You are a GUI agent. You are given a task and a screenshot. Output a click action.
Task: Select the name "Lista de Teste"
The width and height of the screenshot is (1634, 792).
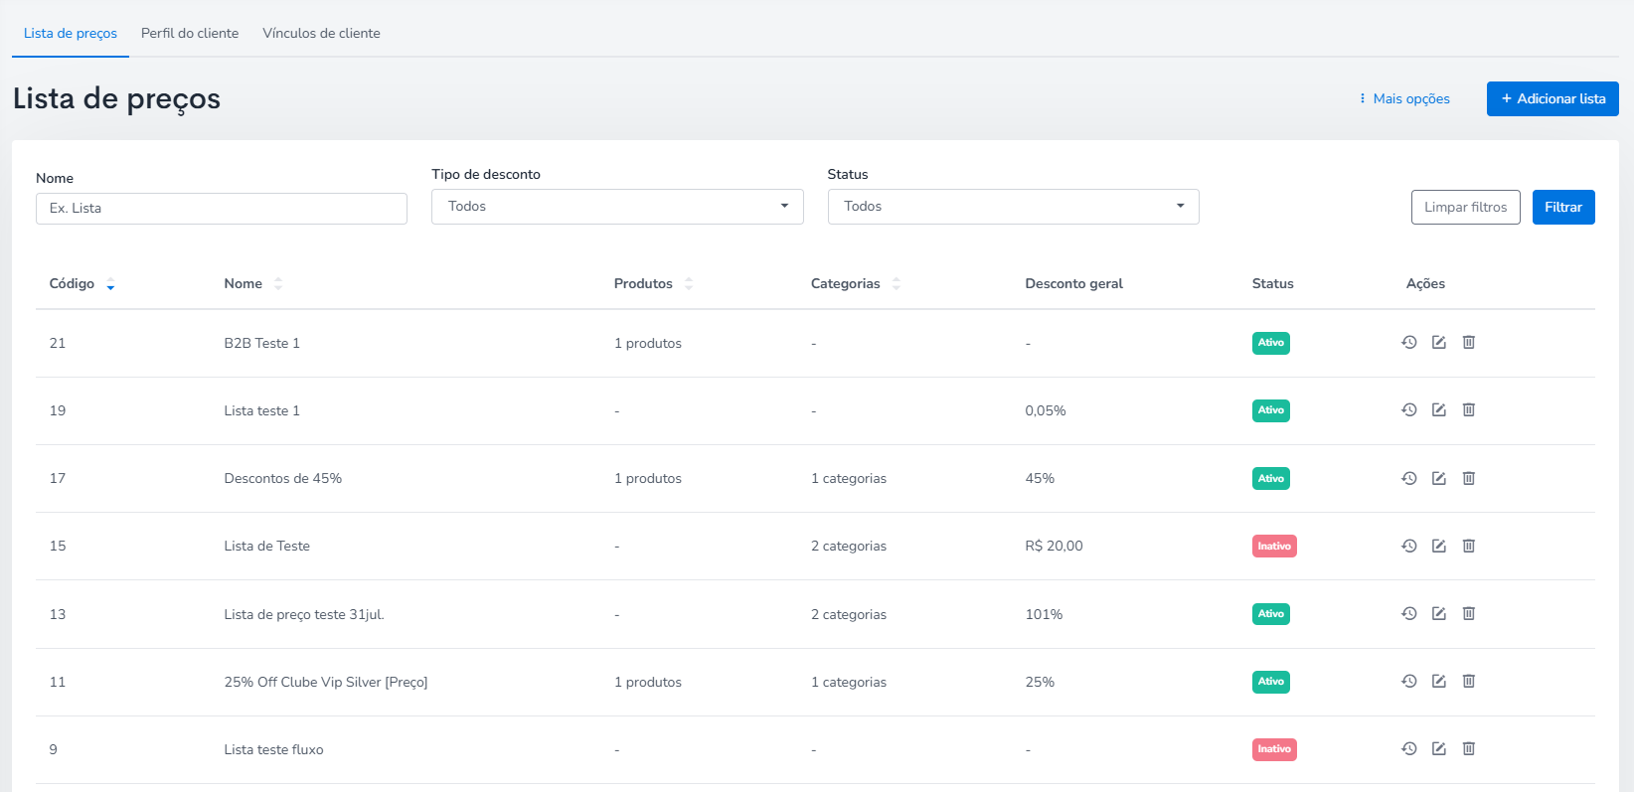pos(267,546)
